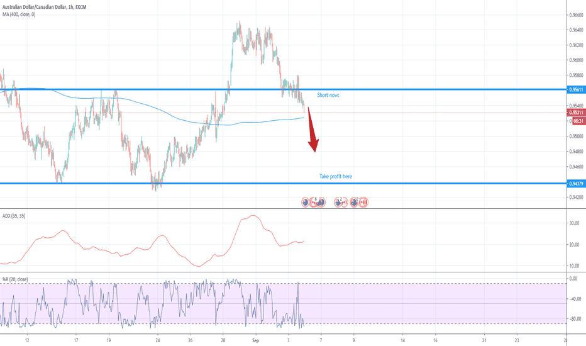Open the MA (400, close, 0) indicator legend

(x=19, y=14)
